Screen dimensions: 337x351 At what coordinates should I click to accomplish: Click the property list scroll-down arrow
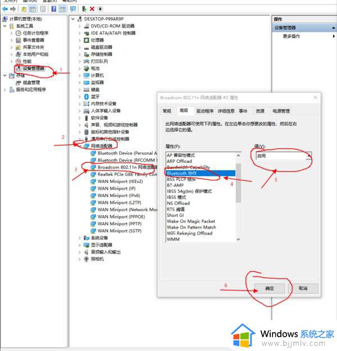tap(239, 239)
